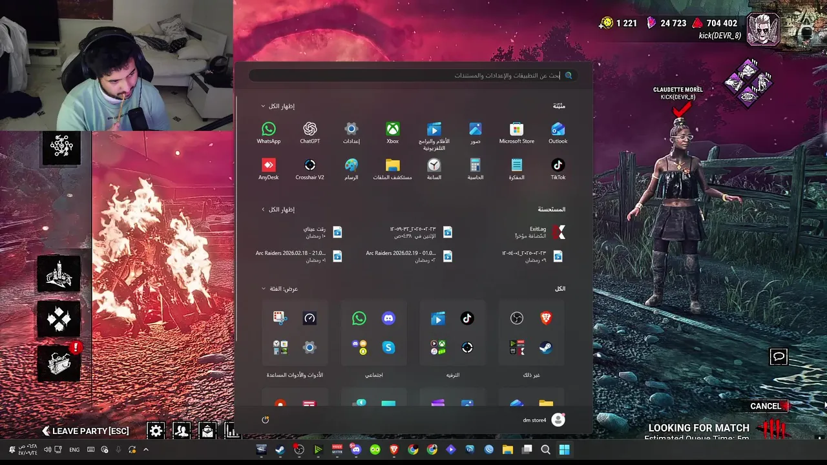Viewport: 827px width, 465px height.
Task: Launch Microsoft Store from pinned
Action: (x=516, y=133)
